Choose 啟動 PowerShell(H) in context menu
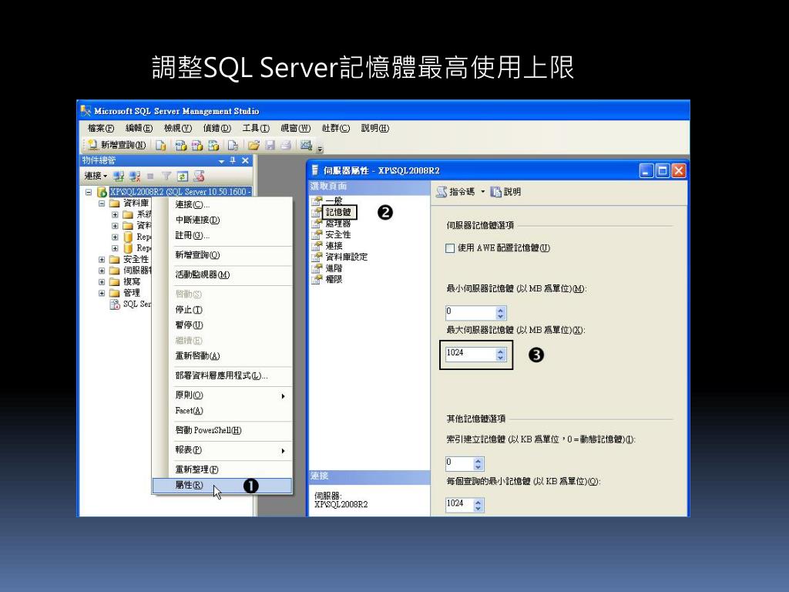 223,430
